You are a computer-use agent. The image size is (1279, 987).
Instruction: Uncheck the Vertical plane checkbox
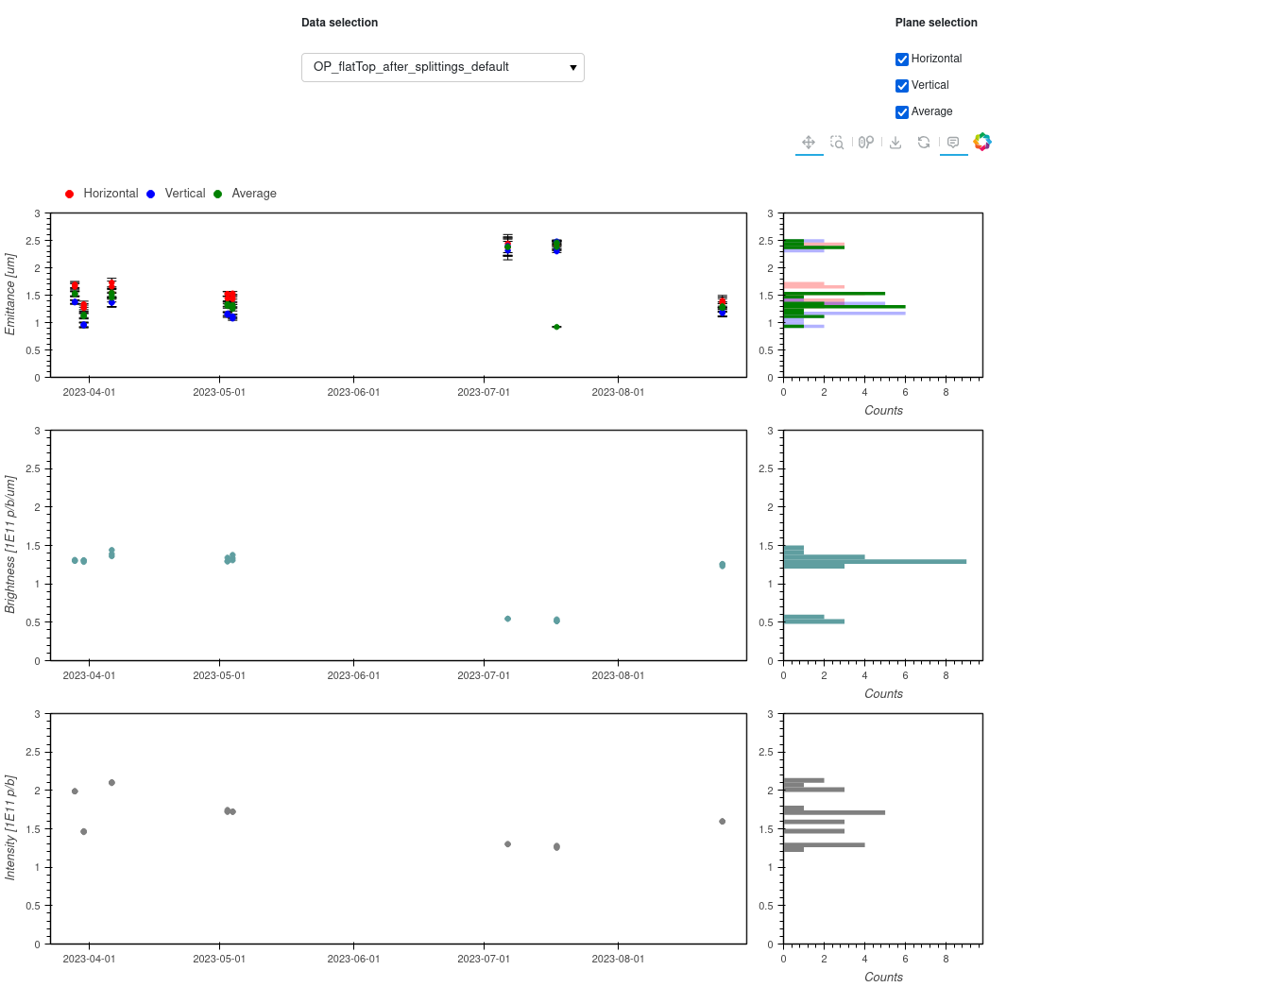902,86
